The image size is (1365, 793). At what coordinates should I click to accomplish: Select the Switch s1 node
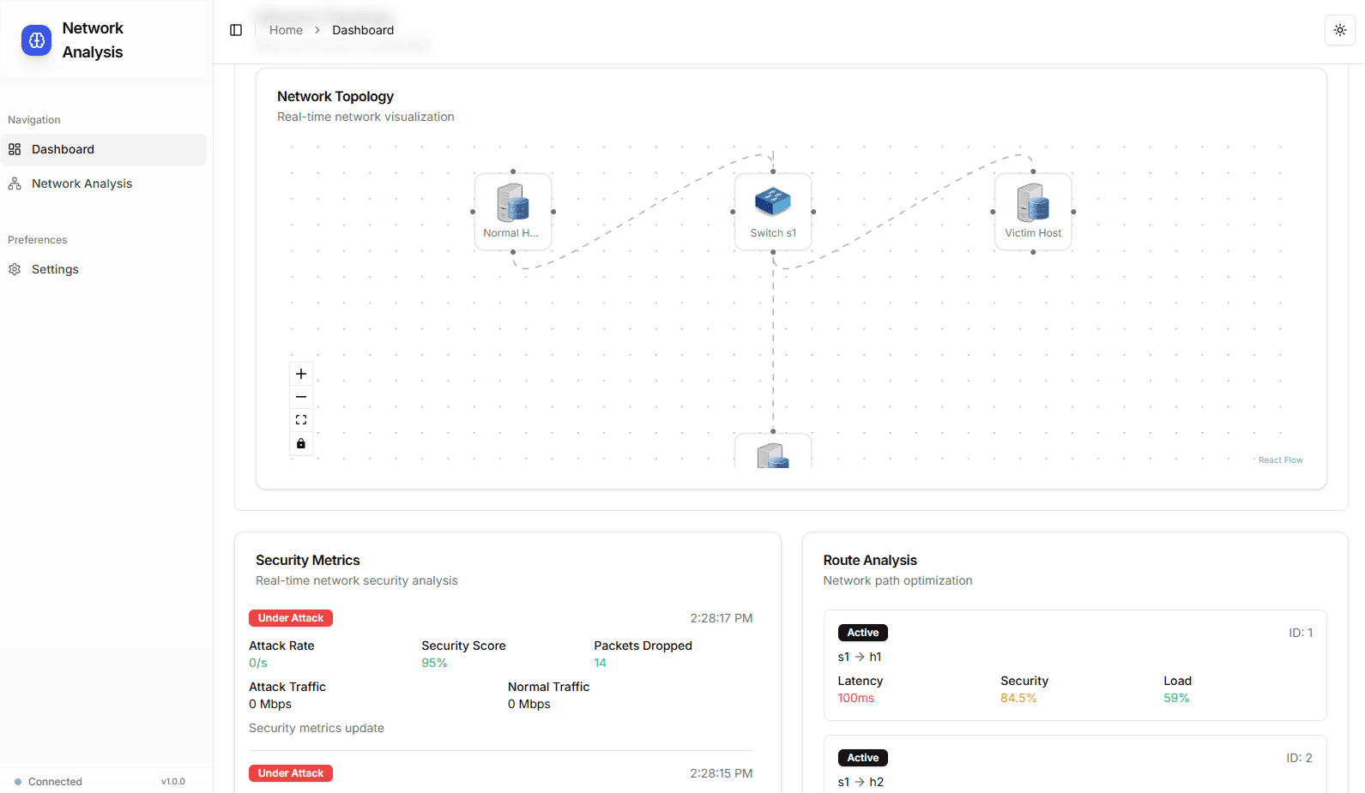click(773, 212)
